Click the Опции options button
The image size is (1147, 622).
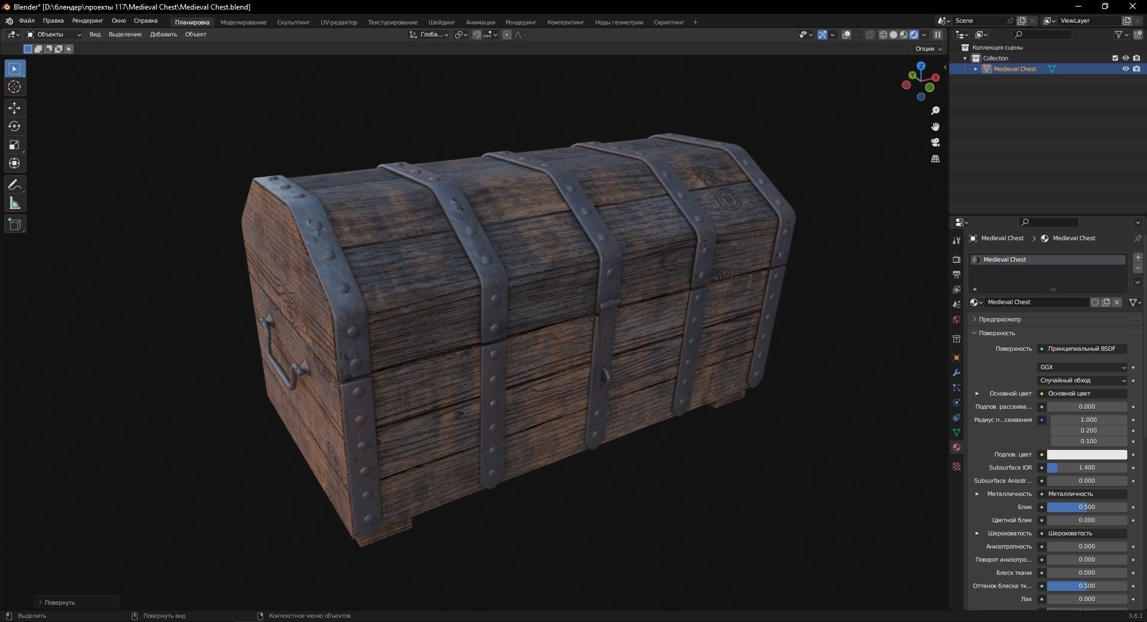click(928, 49)
